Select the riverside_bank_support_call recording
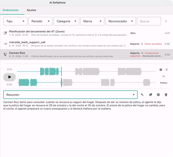 86,44
